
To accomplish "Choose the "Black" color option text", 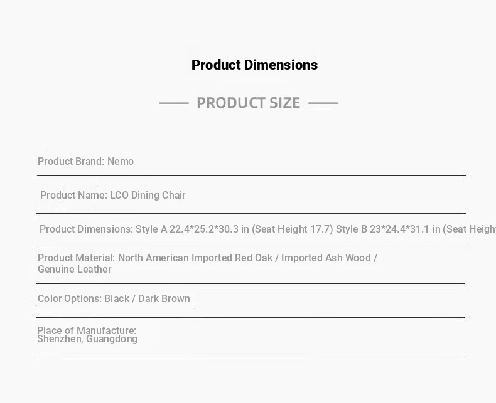I will click(117, 299).
